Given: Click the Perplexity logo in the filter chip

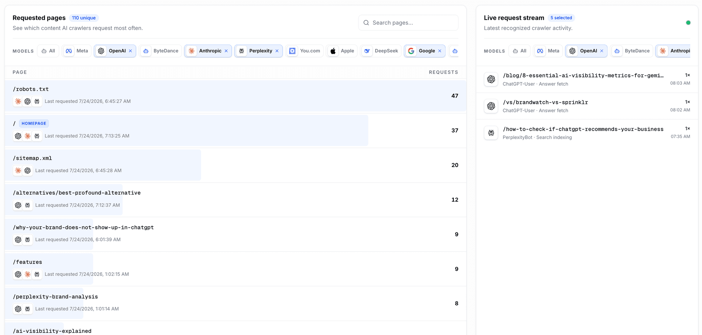Looking at the screenshot, I should (242, 51).
